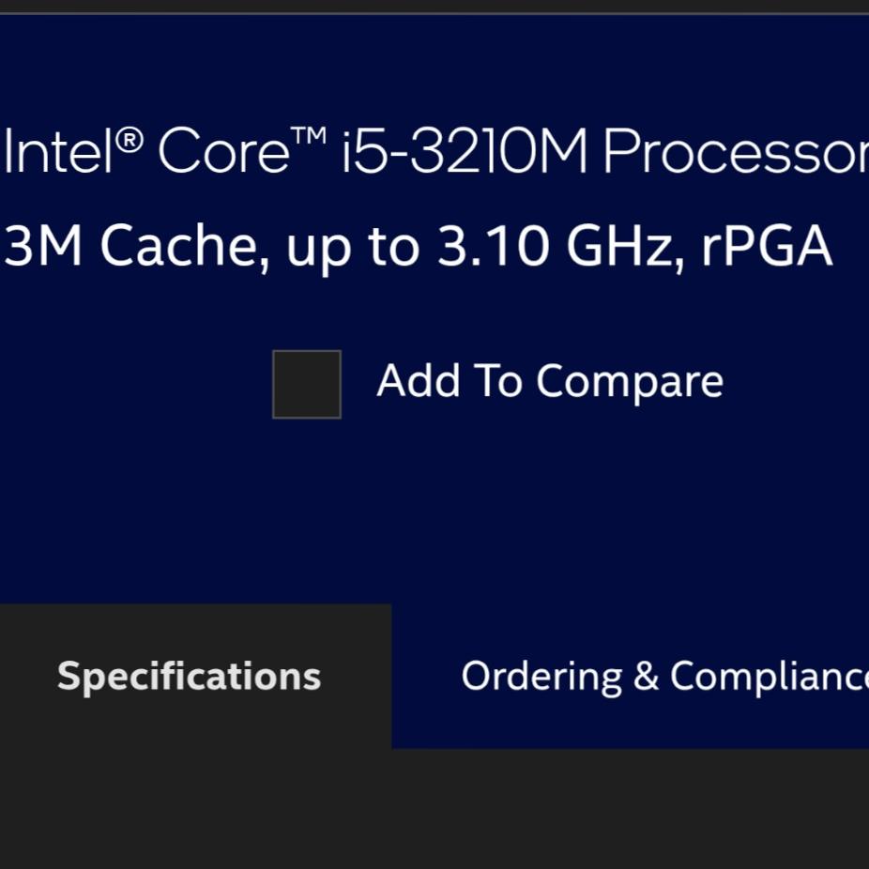Screen dimensions: 869x869
Task: Click the TM symbol after Core
Action: (x=309, y=138)
